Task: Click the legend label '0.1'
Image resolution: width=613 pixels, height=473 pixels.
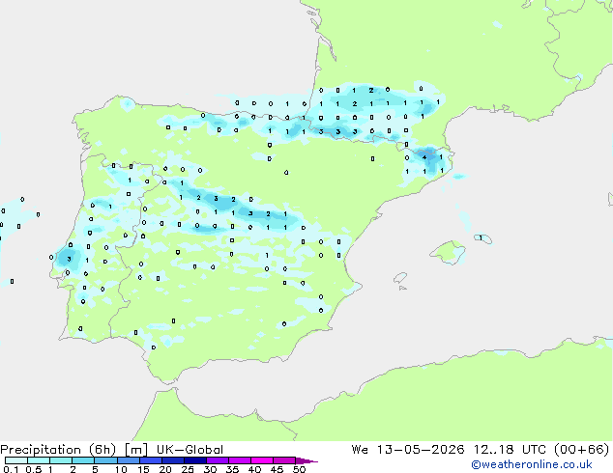Action: tap(11, 469)
